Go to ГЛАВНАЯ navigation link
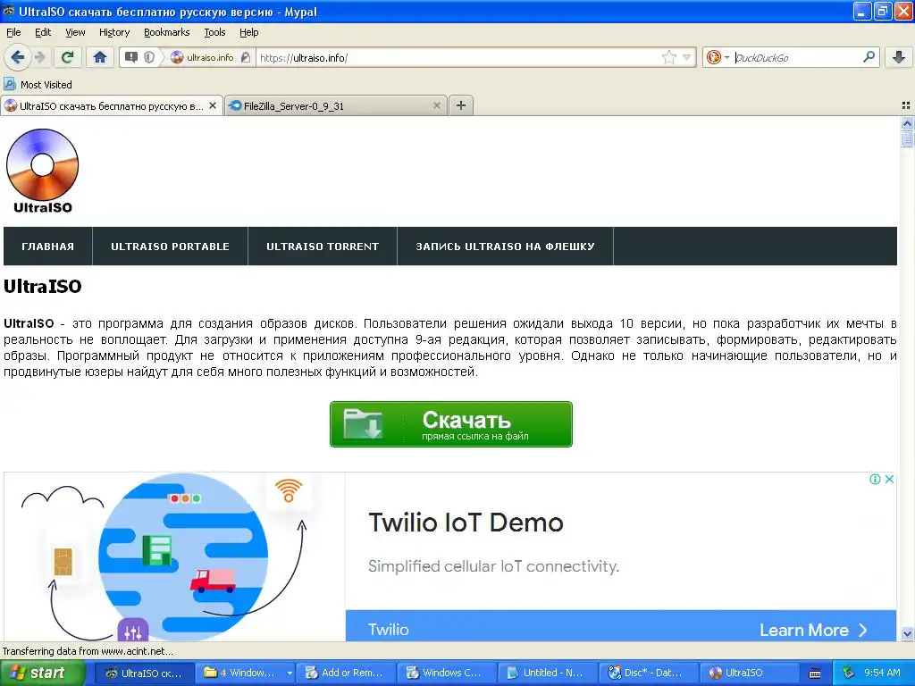The image size is (915, 686). point(48,247)
